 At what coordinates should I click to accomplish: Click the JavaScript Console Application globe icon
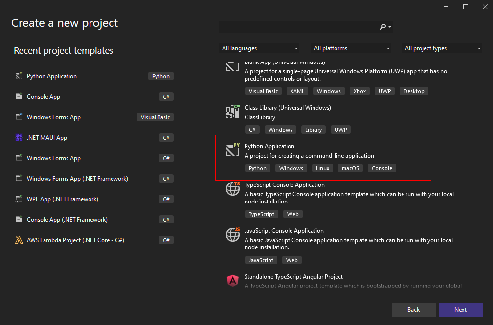(x=233, y=234)
